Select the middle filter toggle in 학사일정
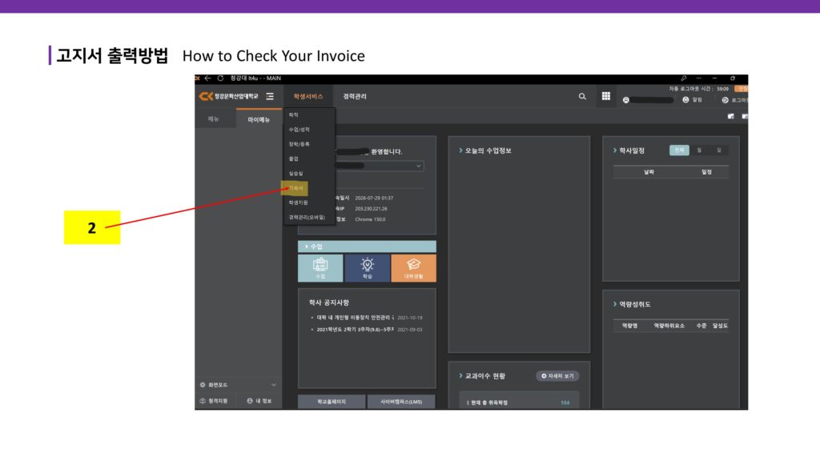Screen dimensions: 820x461 click(x=699, y=150)
